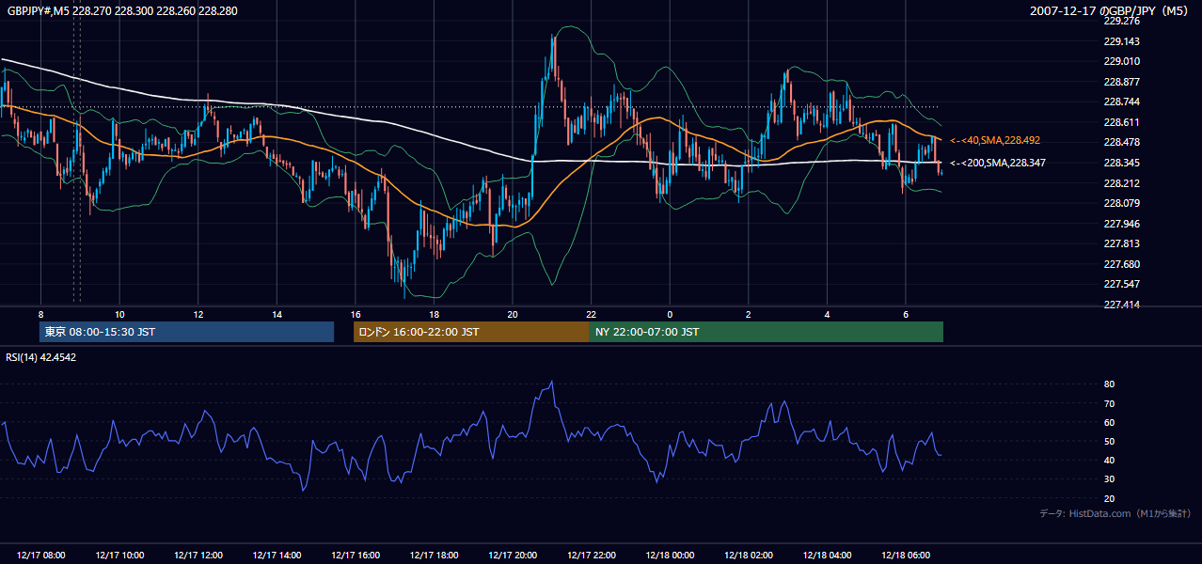Click the white 200 SMA label 228.347
The height and width of the screenshot is (564, 1202).
[x=997, y=163]
